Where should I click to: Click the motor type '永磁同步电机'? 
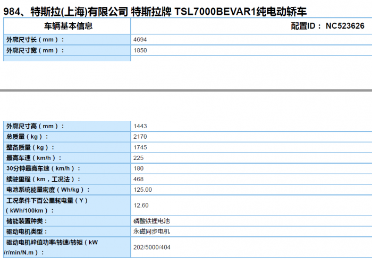coord(151,231)
